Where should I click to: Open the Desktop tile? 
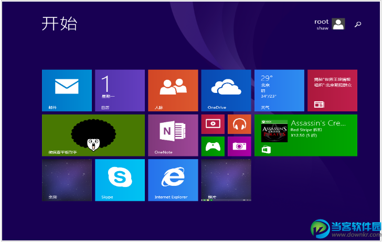pyautogui.click(x=67, y=180)
